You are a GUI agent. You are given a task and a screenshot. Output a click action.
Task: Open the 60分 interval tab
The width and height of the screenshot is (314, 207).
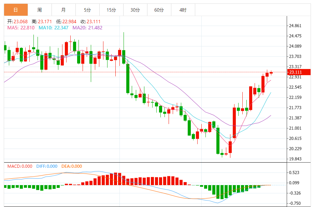point(159,10)
